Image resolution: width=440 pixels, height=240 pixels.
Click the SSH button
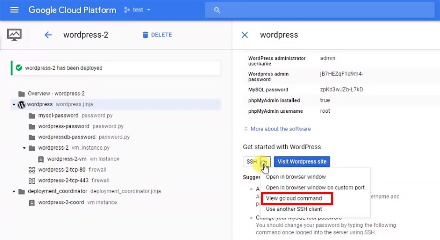tap(252, 162)
